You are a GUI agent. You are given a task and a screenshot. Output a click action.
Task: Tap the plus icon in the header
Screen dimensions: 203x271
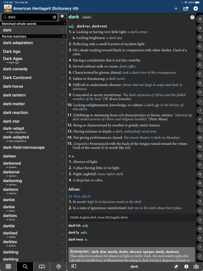click(176, 9)
